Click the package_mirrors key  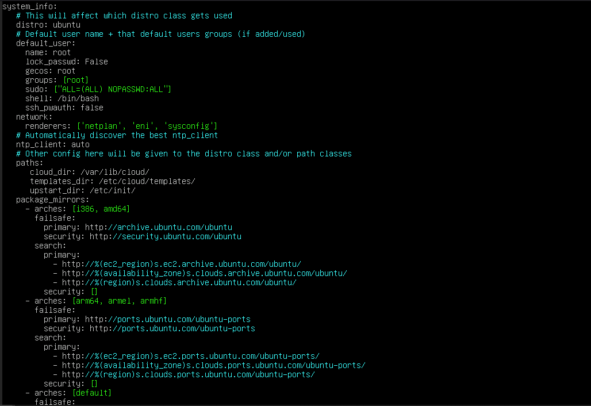coord(50,200)
